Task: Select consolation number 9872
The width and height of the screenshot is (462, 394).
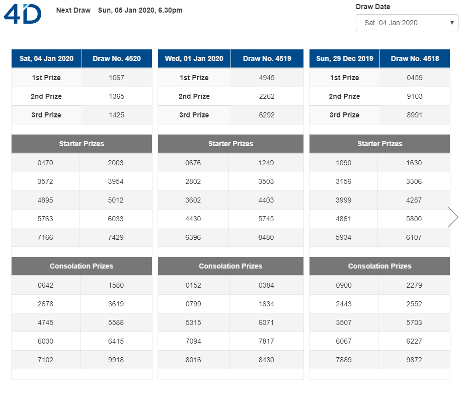Action: pos(414,360)
